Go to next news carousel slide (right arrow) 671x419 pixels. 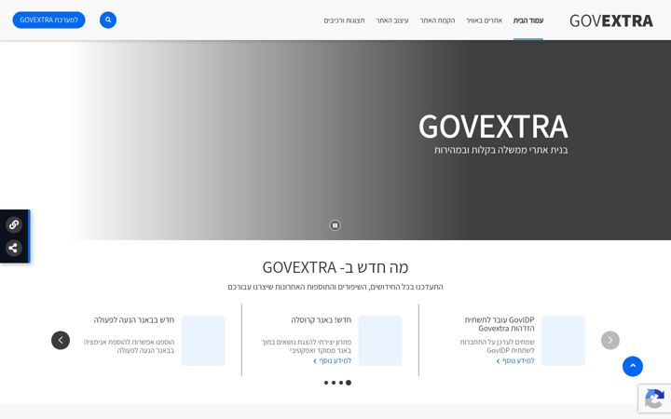(610, 341)
